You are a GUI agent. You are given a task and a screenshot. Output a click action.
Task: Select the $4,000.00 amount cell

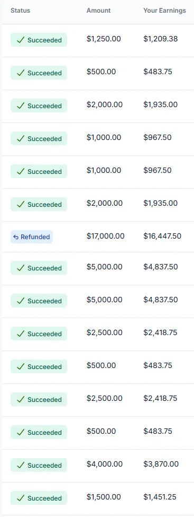pyautogui.click(x=105, y=465)
